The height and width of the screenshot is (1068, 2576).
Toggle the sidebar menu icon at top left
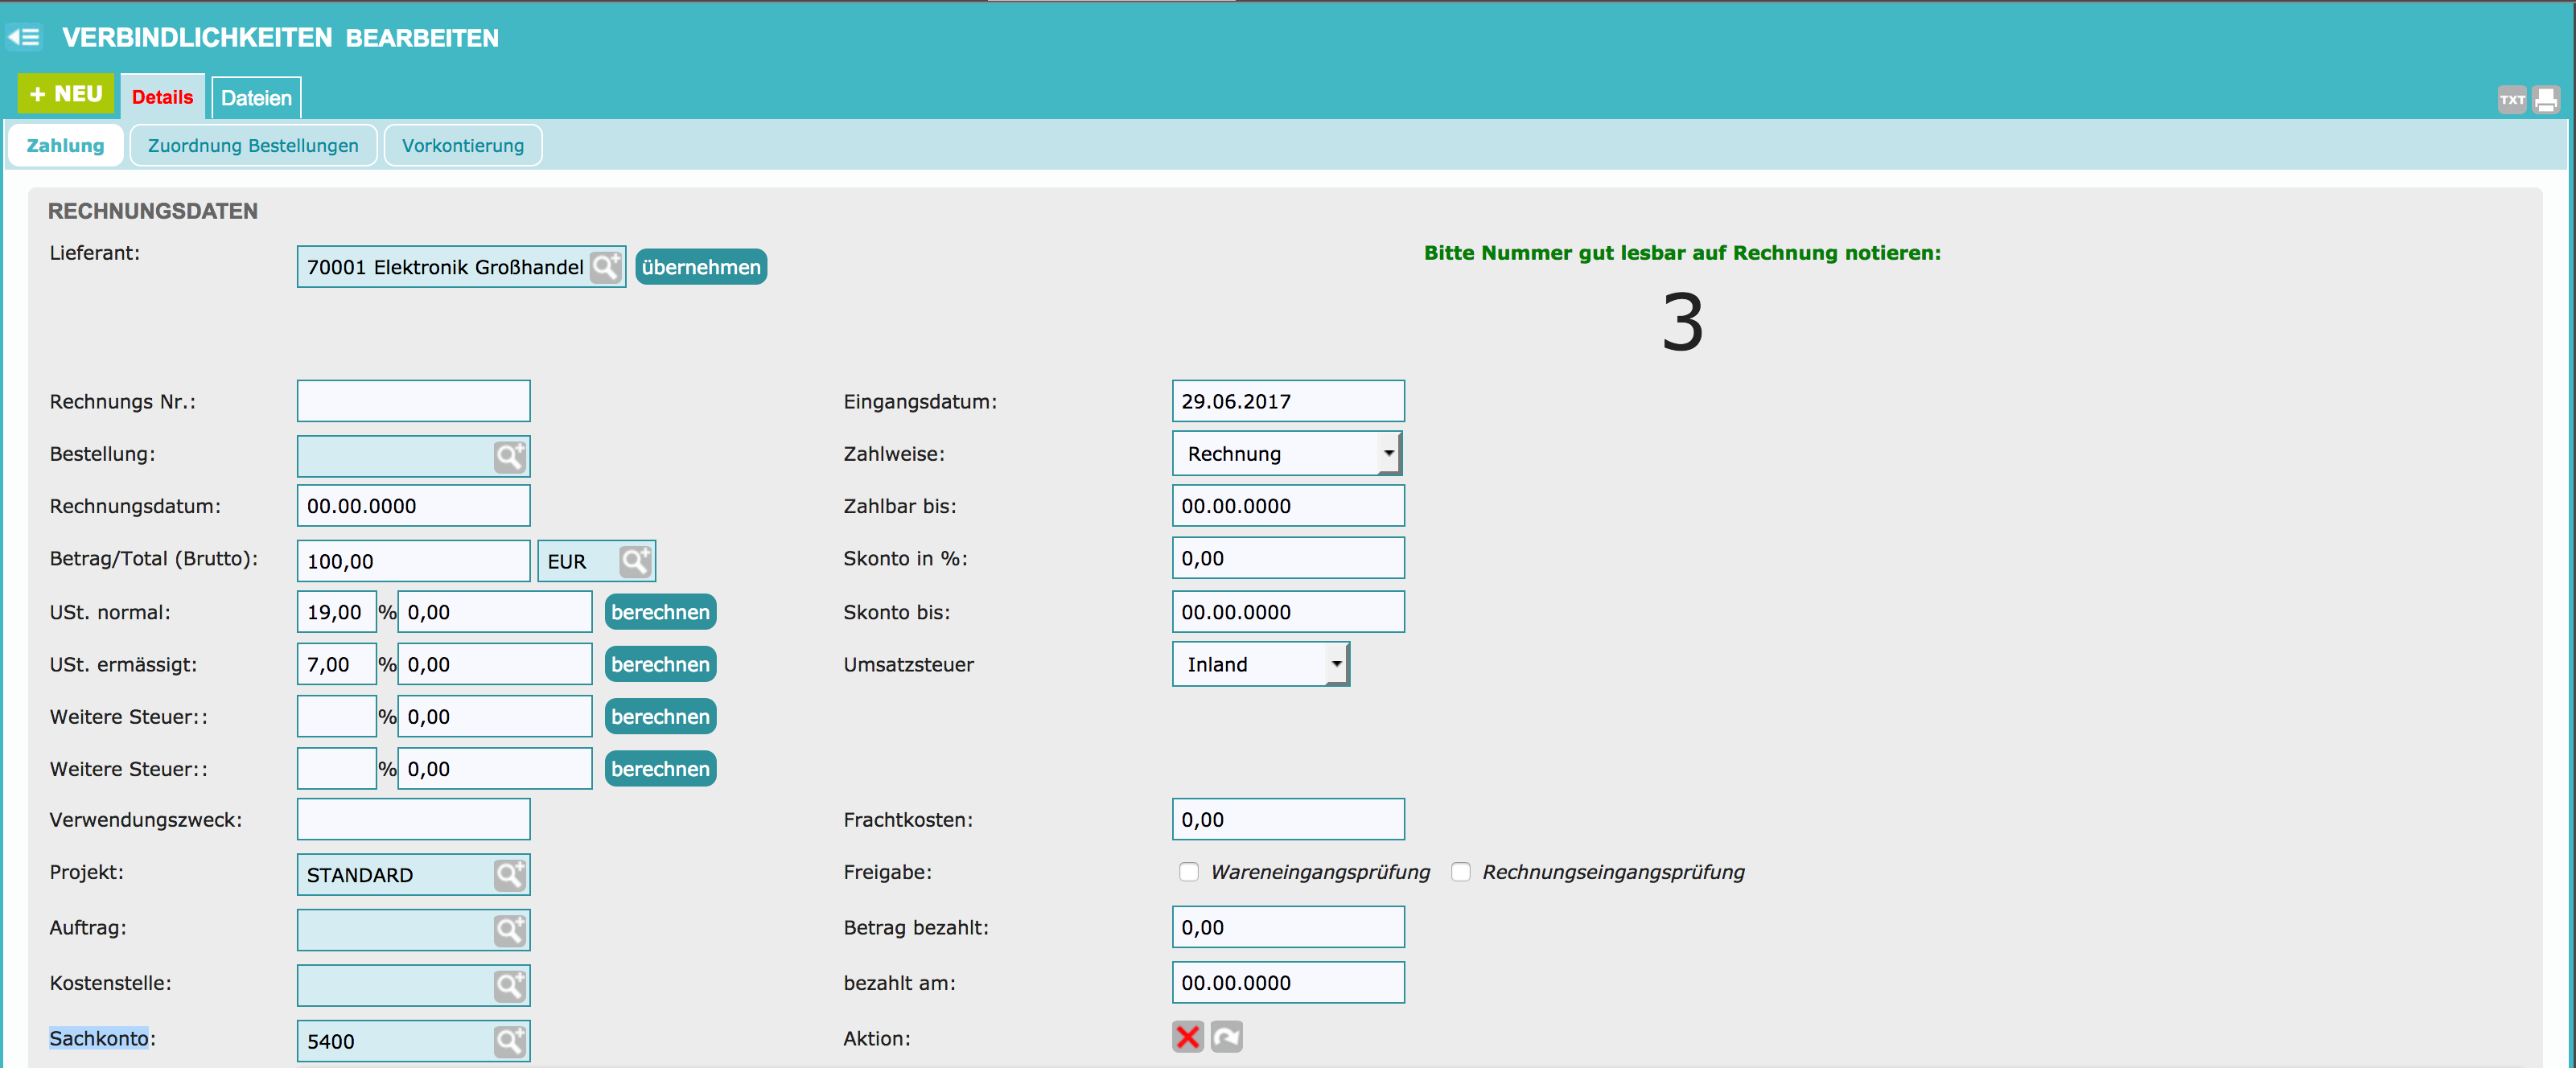coord(24,37)
